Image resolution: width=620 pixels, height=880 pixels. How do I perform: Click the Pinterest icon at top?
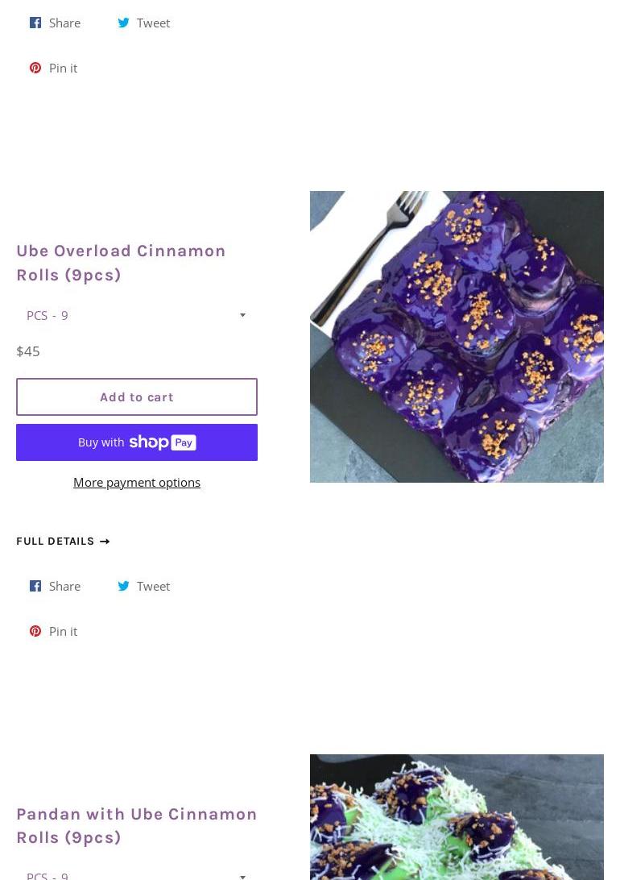35,68
